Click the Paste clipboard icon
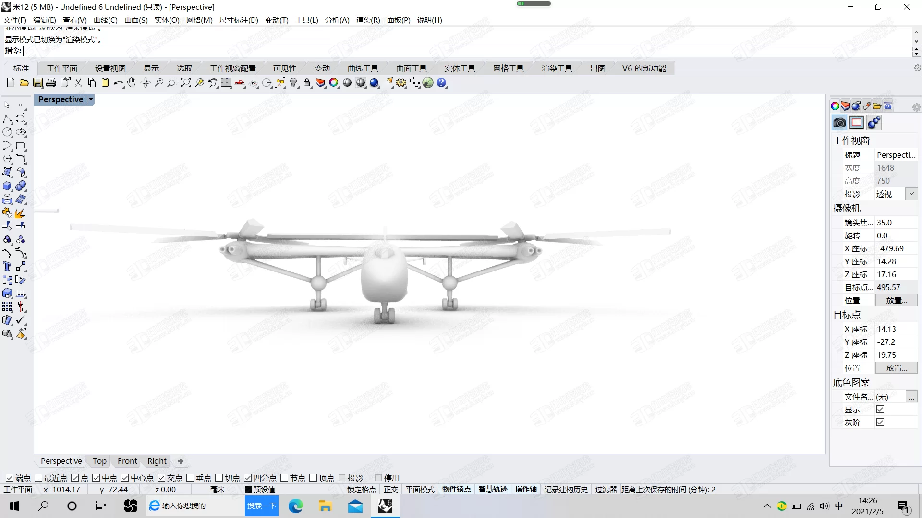 click(x=105, y=83)
